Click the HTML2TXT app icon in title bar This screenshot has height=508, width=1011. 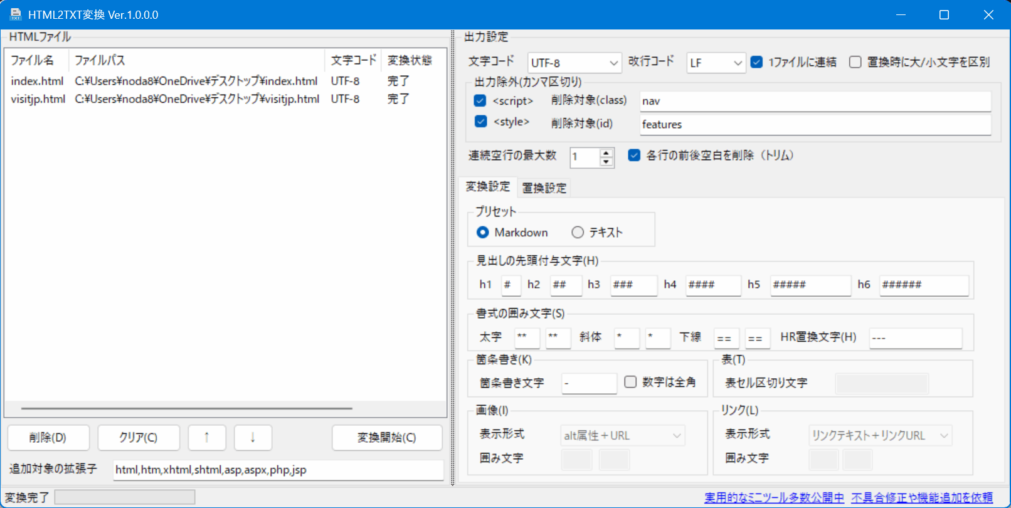[x=16, y=14]
